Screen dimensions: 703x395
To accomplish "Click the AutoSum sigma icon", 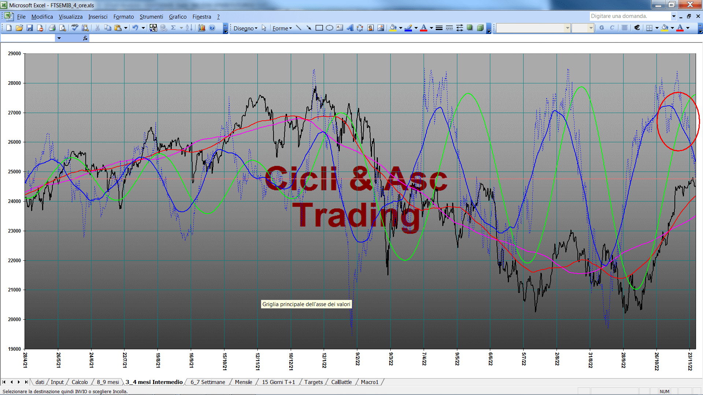I will 173,28.
